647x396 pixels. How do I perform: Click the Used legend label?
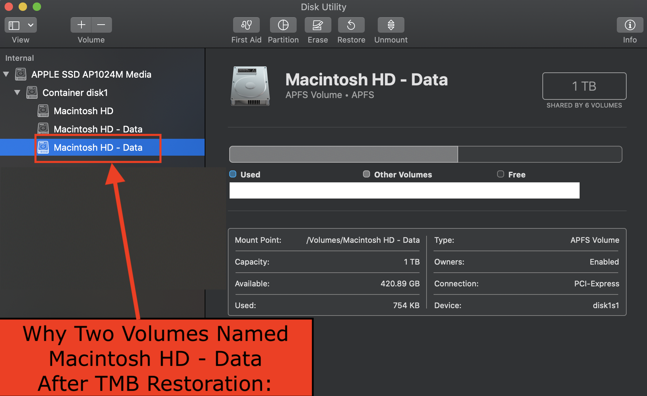coord(250,175)
